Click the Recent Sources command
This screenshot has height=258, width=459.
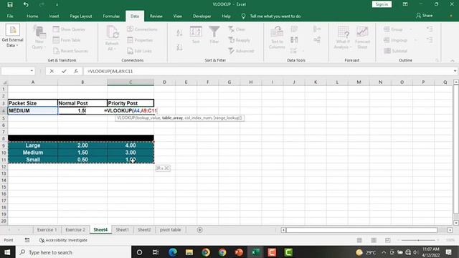point(70,51)
